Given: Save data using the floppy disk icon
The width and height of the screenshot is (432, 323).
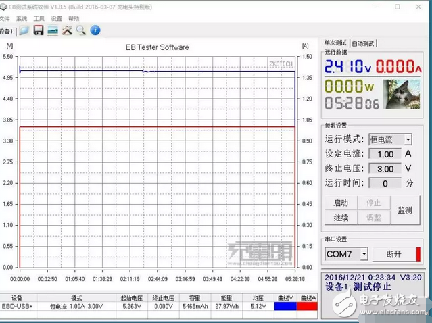Looking at the screenshot, I should 39,30.
